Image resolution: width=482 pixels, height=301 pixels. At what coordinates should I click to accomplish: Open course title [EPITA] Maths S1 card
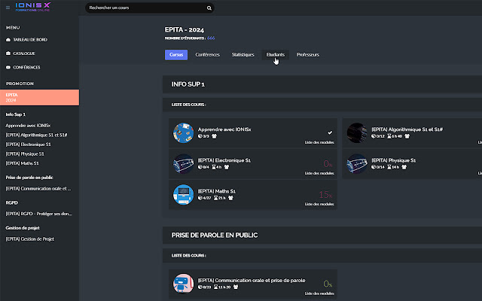(217, 191)
